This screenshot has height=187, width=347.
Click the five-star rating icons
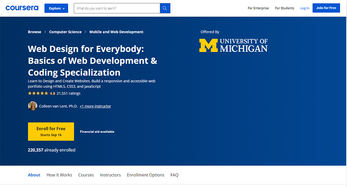coord(38,93)
